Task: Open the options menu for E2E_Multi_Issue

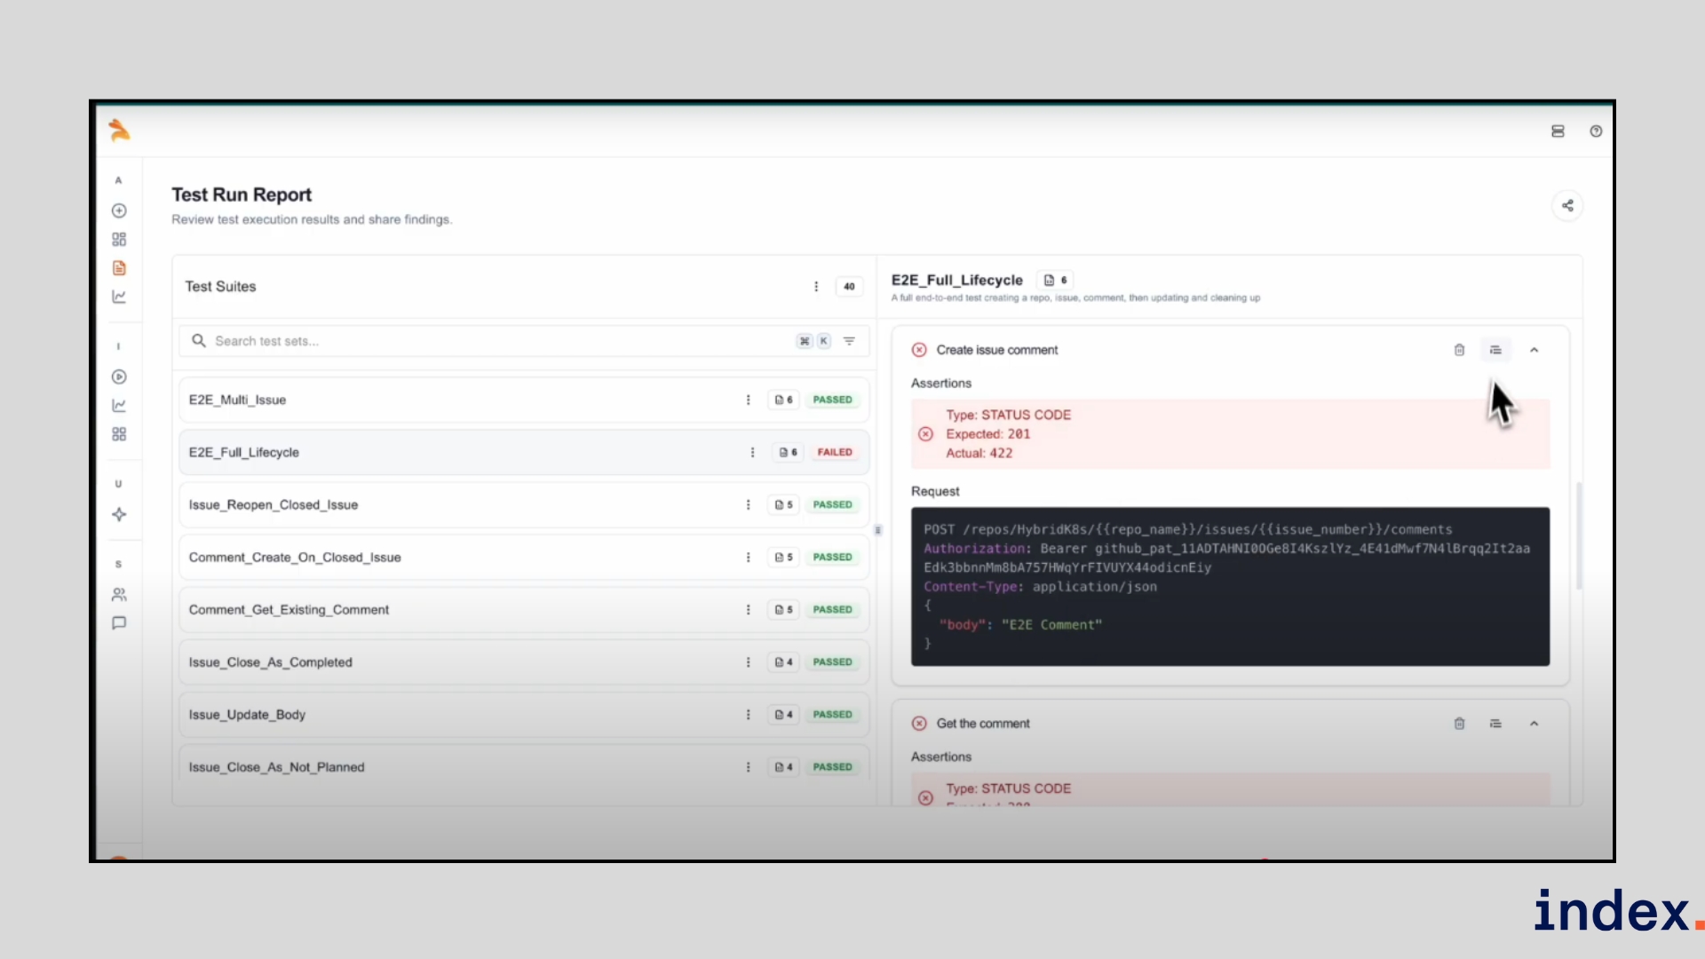Action: 748,400
